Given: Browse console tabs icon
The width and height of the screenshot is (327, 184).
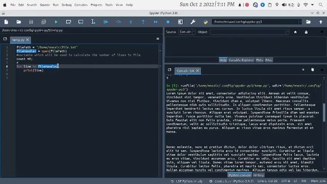Looking at the screenshot, I should click(170, 70).
